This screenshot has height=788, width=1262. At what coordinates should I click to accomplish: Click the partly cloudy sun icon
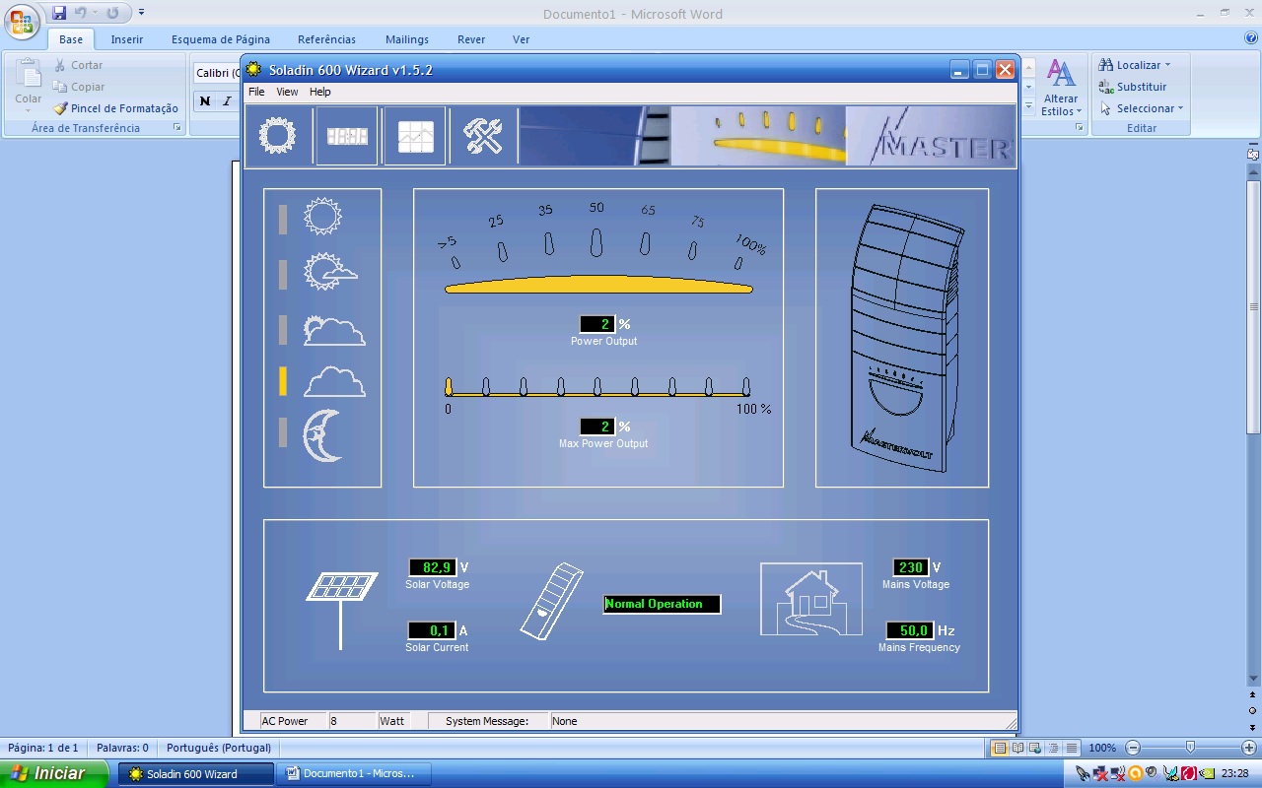tap(330, 272)
